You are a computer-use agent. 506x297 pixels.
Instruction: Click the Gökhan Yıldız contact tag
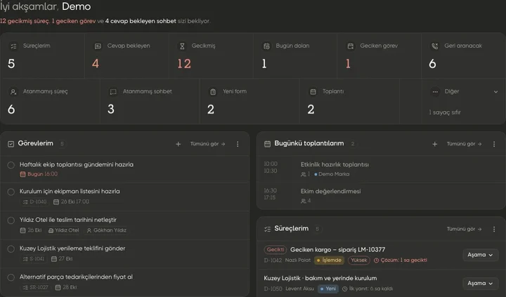(107, 230)
